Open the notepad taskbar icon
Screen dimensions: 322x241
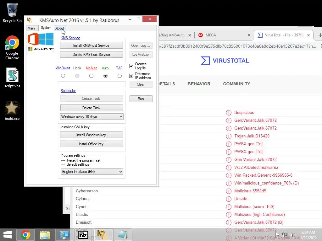[x=123, y=235]
